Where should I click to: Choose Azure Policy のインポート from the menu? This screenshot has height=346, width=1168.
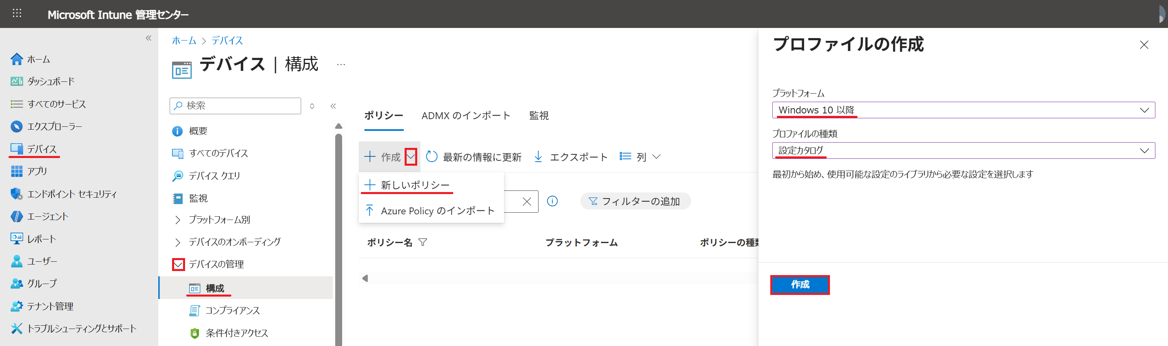(x=431, y=211)
